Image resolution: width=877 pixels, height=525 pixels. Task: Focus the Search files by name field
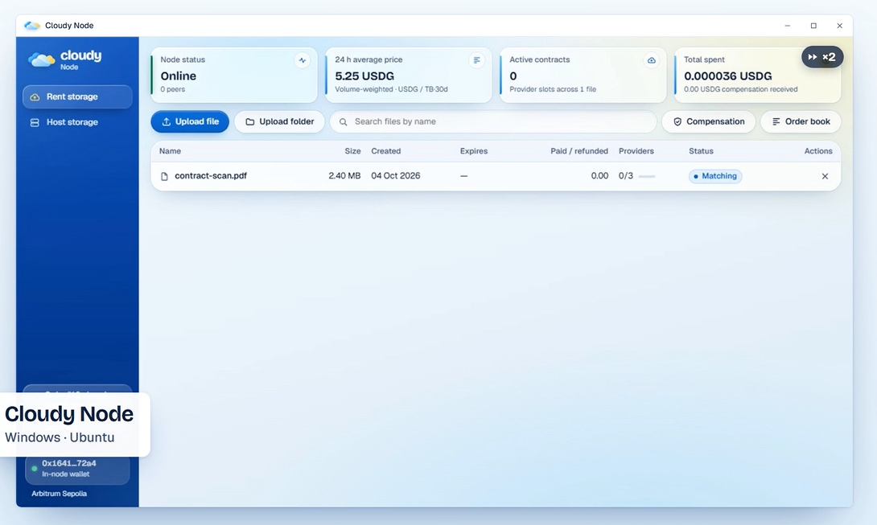point(493,121)
